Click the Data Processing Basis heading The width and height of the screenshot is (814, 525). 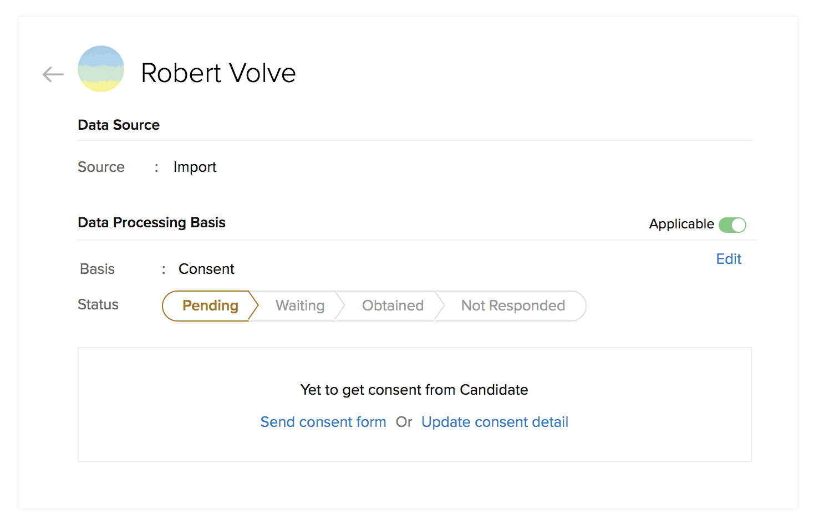(151, 222)
